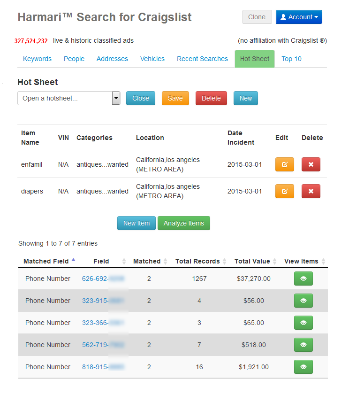Sort by Matched Field column
The width and height of the screenshot is (349, 395).
pyautogui.click(x=49, y=261)
